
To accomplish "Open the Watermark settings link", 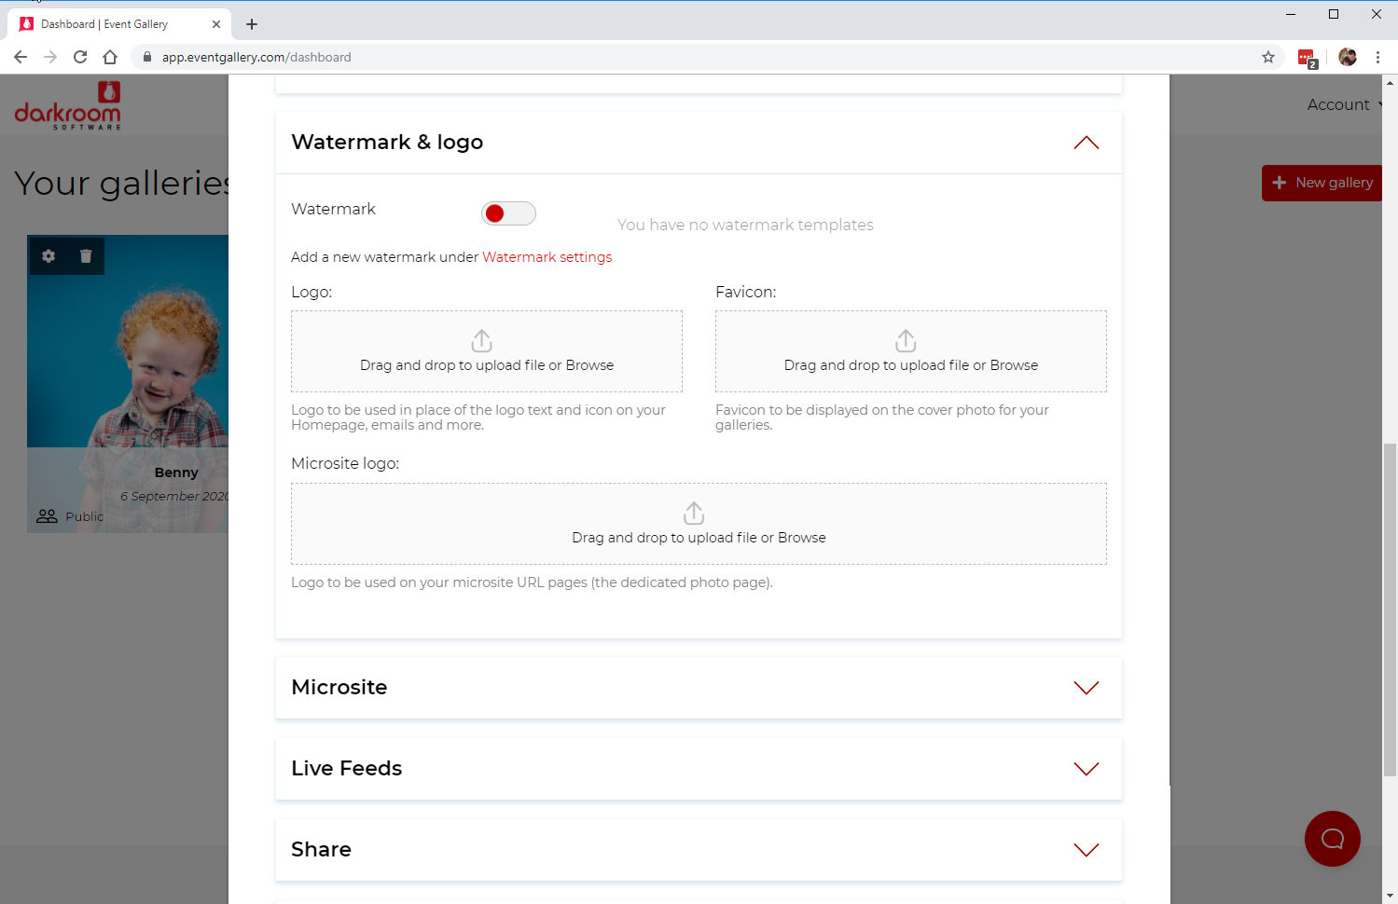I will (x=547, y=257).
